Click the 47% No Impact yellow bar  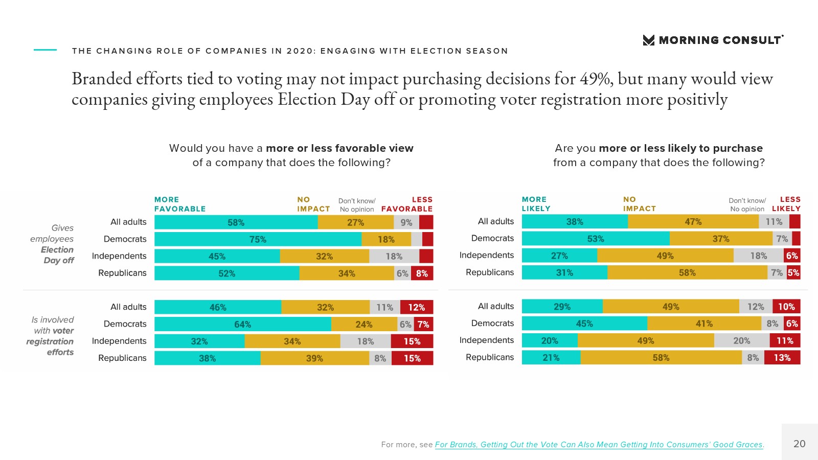[x=693, y=222]
